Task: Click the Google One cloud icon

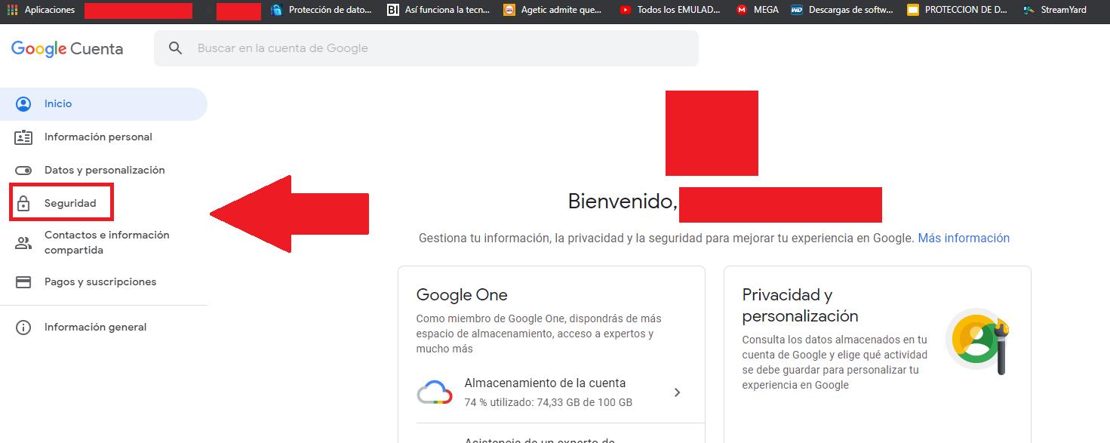Action: pyautogui.click(x=435, y=392)
